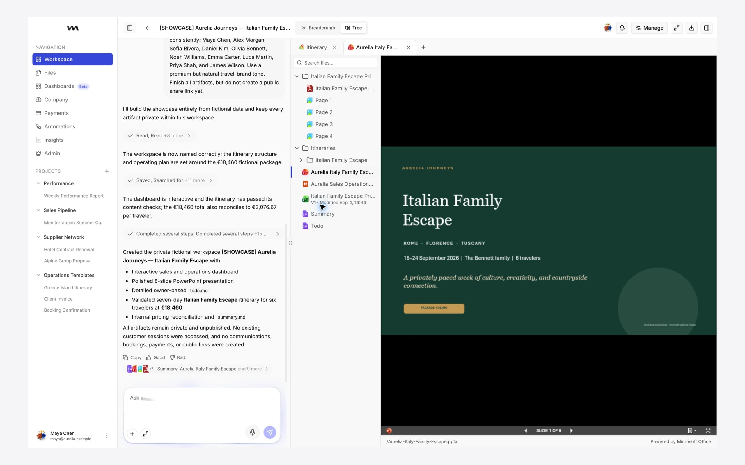Toggle the left sidebar panel icon
745x465 pixels.
(130, 28)
